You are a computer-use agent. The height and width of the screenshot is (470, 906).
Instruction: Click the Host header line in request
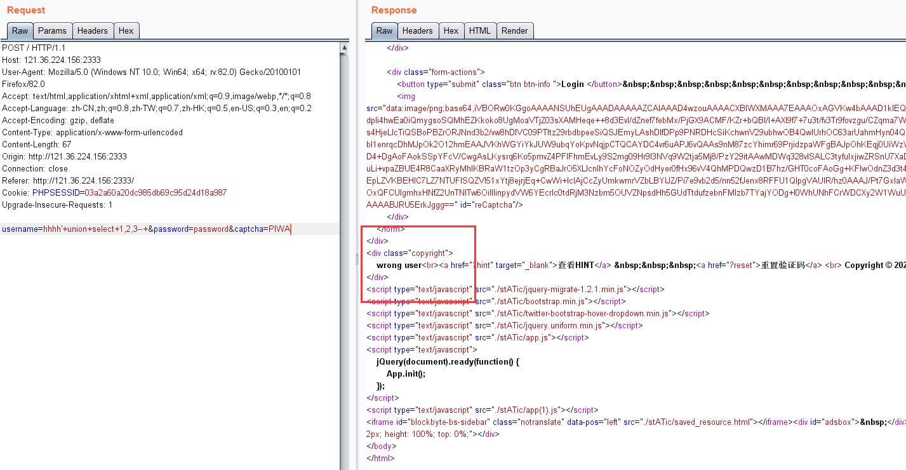click(x=51, y=60)
